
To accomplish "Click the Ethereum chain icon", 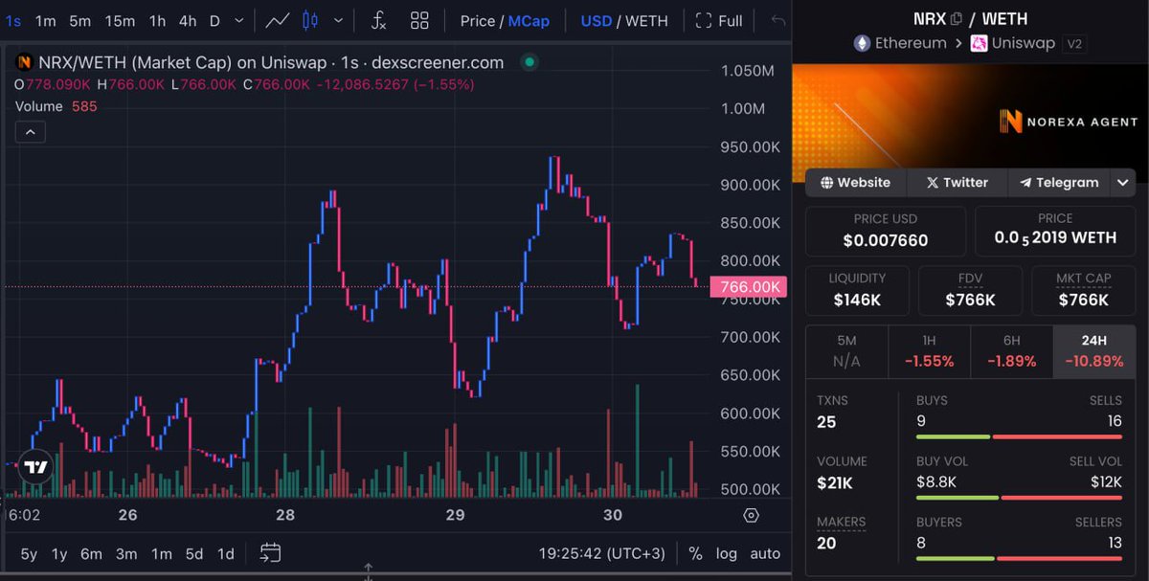I will pos(862,43).
